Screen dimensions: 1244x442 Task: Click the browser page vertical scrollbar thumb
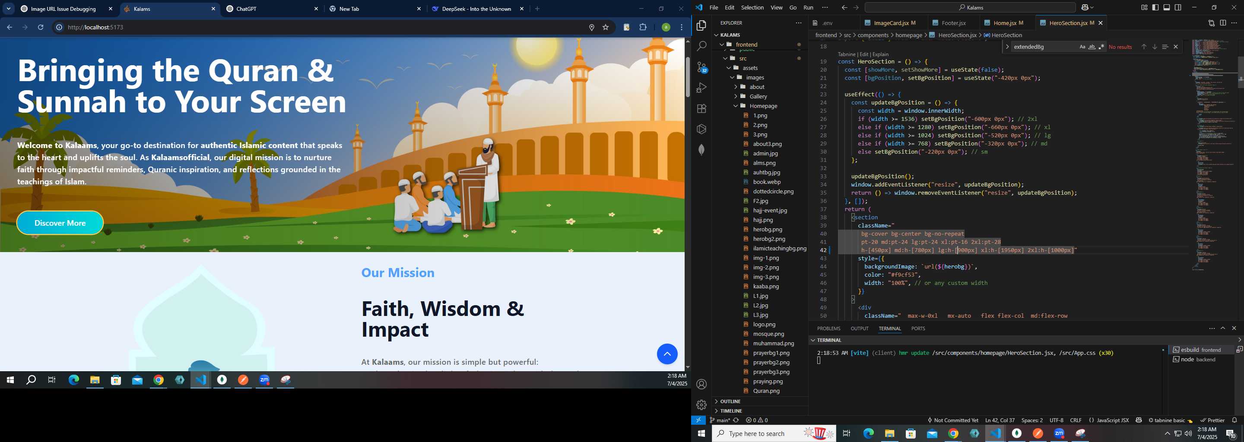[x=687, y=77]
